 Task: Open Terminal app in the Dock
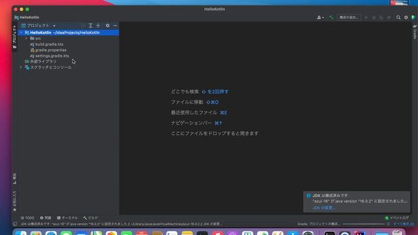point(330,234)
